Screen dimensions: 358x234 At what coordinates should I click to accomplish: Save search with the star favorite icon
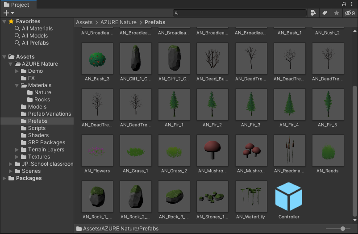tap(336, 13)
